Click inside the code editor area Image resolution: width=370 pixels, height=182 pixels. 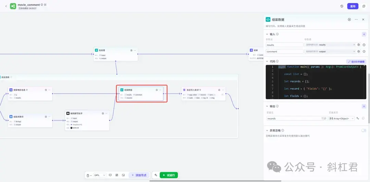(316, 82)
